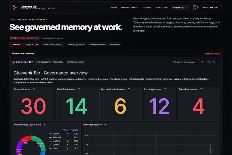The width and height of the screenshot is (232, 155).
Task: Open the Last 30 minutes time range dropdown
Action: coord(185,62)
